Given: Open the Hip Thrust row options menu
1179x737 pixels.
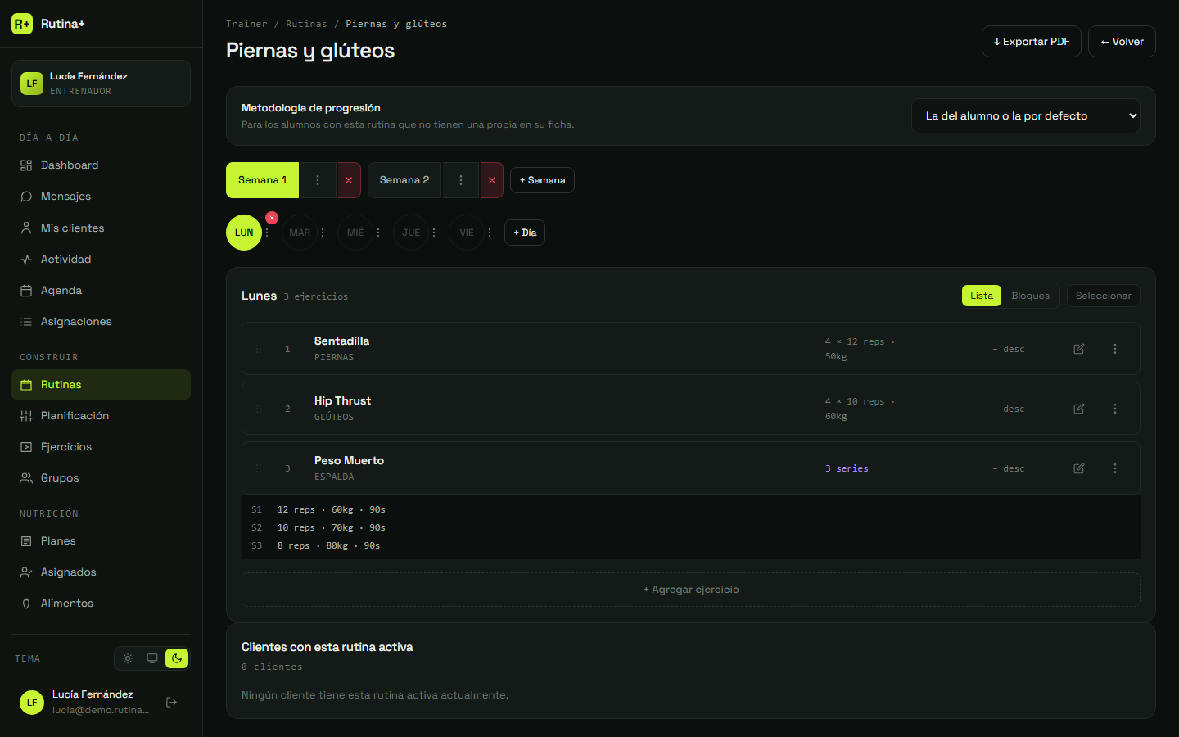Looking at the screenshot, I should 1115,409.
